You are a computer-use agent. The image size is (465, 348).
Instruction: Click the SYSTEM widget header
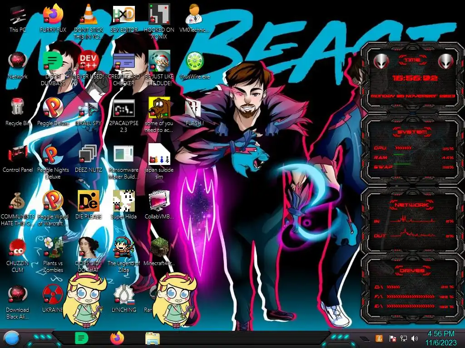[x=412, y=132]
